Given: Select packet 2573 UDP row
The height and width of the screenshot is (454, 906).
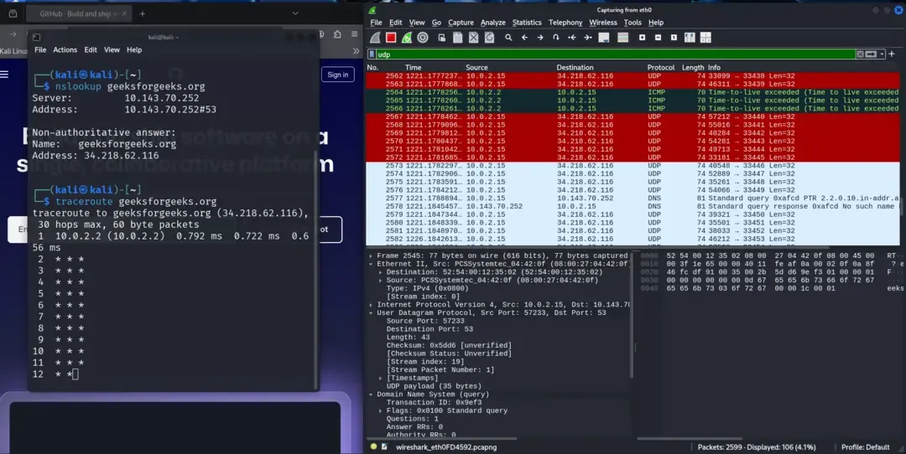Looking at the screenshot, I should coord(633,166).
